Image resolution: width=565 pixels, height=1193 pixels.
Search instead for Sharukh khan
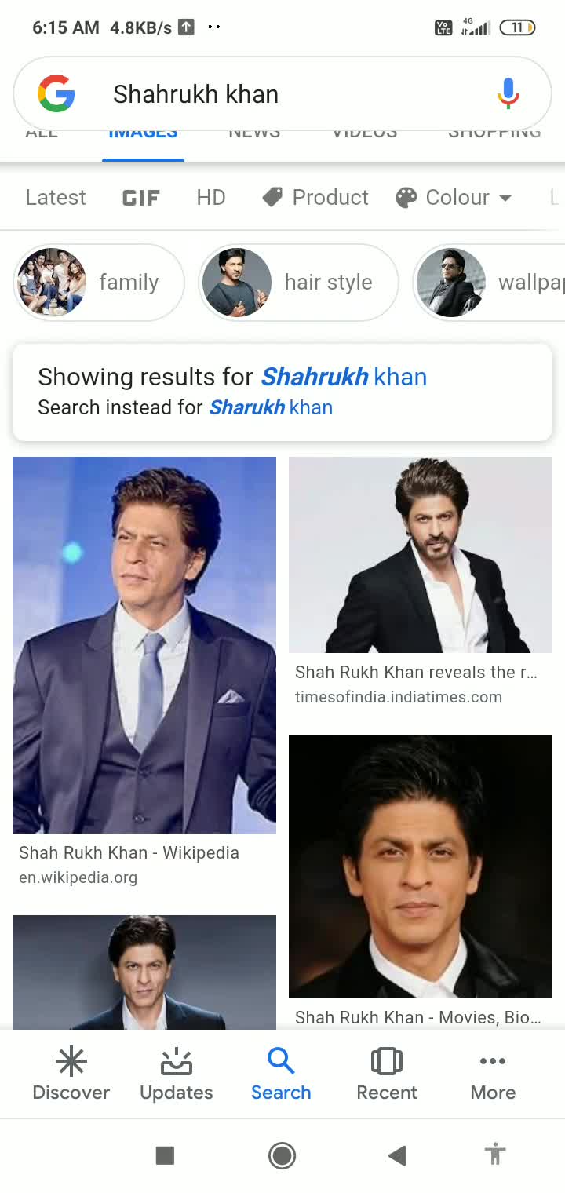(x=271, y=407)
